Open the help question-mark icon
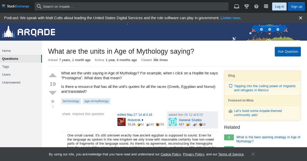307x161 pixels. click(x=256, y=6)
